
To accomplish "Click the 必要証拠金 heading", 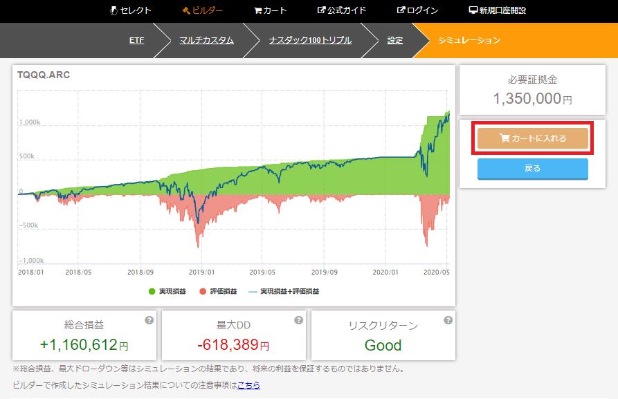I will click(532, 80).
